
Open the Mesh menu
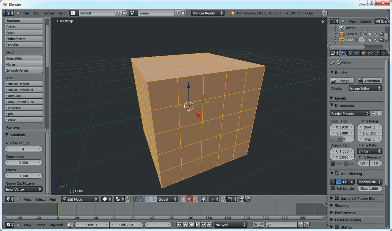click(x=53, y=199)
